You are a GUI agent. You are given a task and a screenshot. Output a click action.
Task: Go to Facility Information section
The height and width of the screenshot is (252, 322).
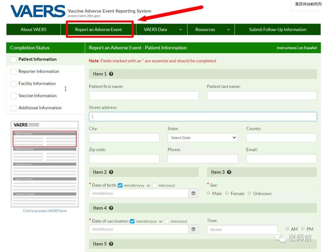(37, 84)
